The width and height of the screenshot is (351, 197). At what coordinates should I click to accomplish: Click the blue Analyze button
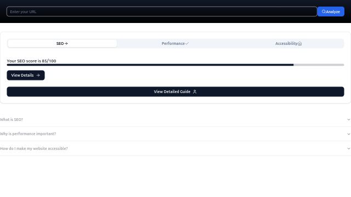coord(331,11)
